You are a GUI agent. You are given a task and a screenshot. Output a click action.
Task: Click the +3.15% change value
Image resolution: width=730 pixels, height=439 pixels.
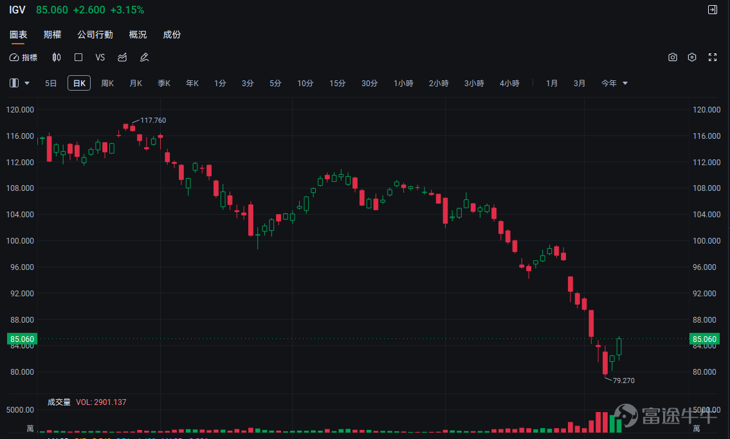[x=127, y=10]
